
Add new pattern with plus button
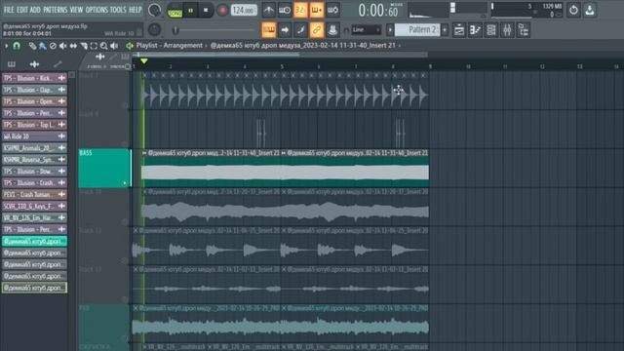click(445, 30)
